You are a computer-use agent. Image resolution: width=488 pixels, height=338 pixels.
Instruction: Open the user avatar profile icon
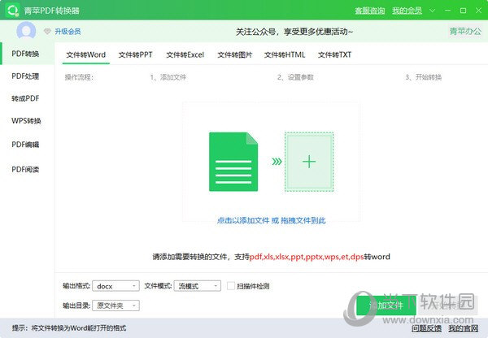point(26,31)
